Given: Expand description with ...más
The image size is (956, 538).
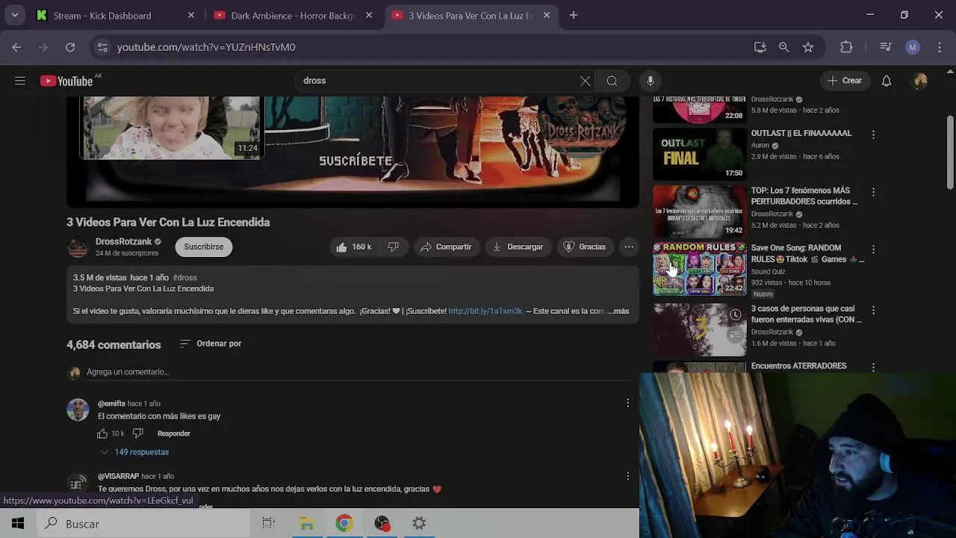Looking at the screenshot, I should [x=620, y=311].
